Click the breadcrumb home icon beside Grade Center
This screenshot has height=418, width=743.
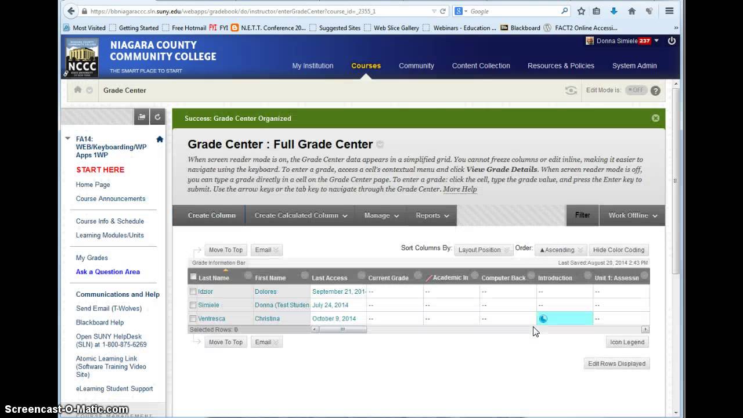[78, 90]
